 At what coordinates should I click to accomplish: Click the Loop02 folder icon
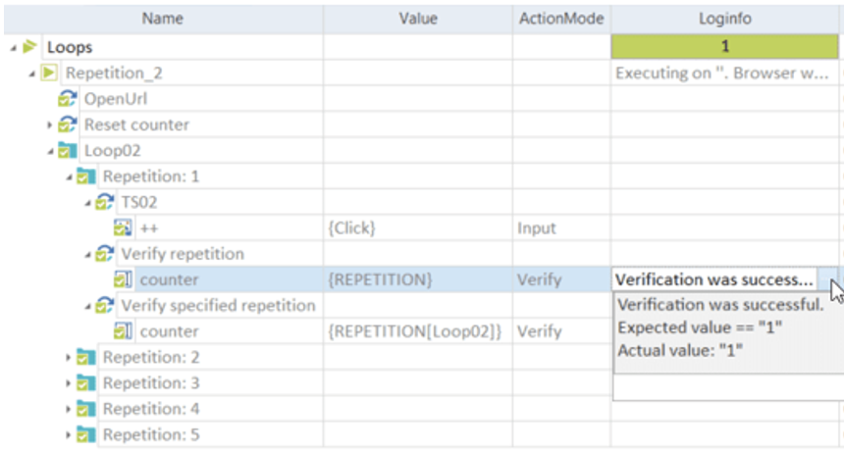pos(67,151)
